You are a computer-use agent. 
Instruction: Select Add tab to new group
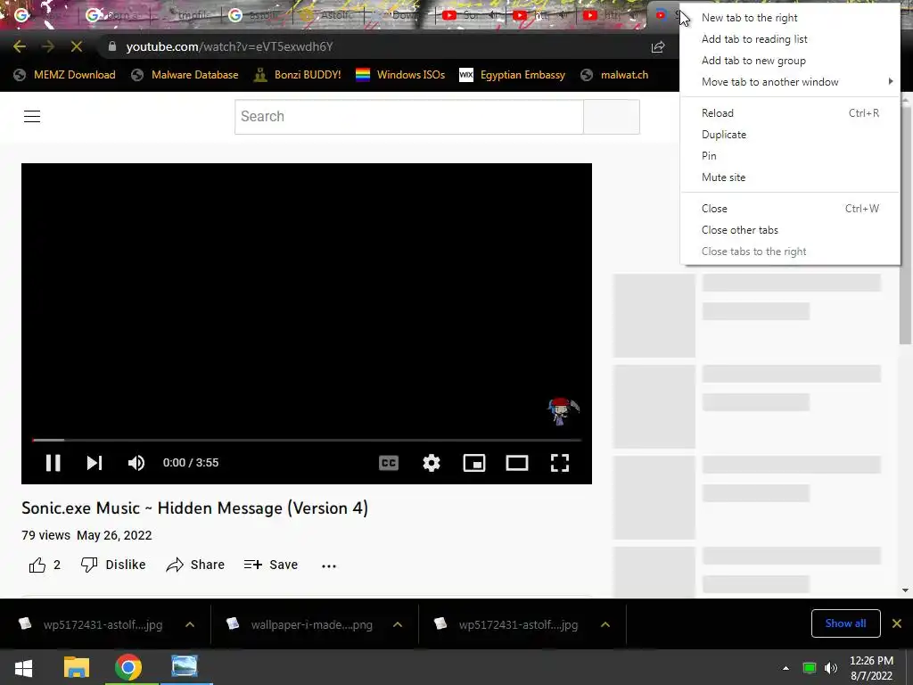click(x=790, y=61)
